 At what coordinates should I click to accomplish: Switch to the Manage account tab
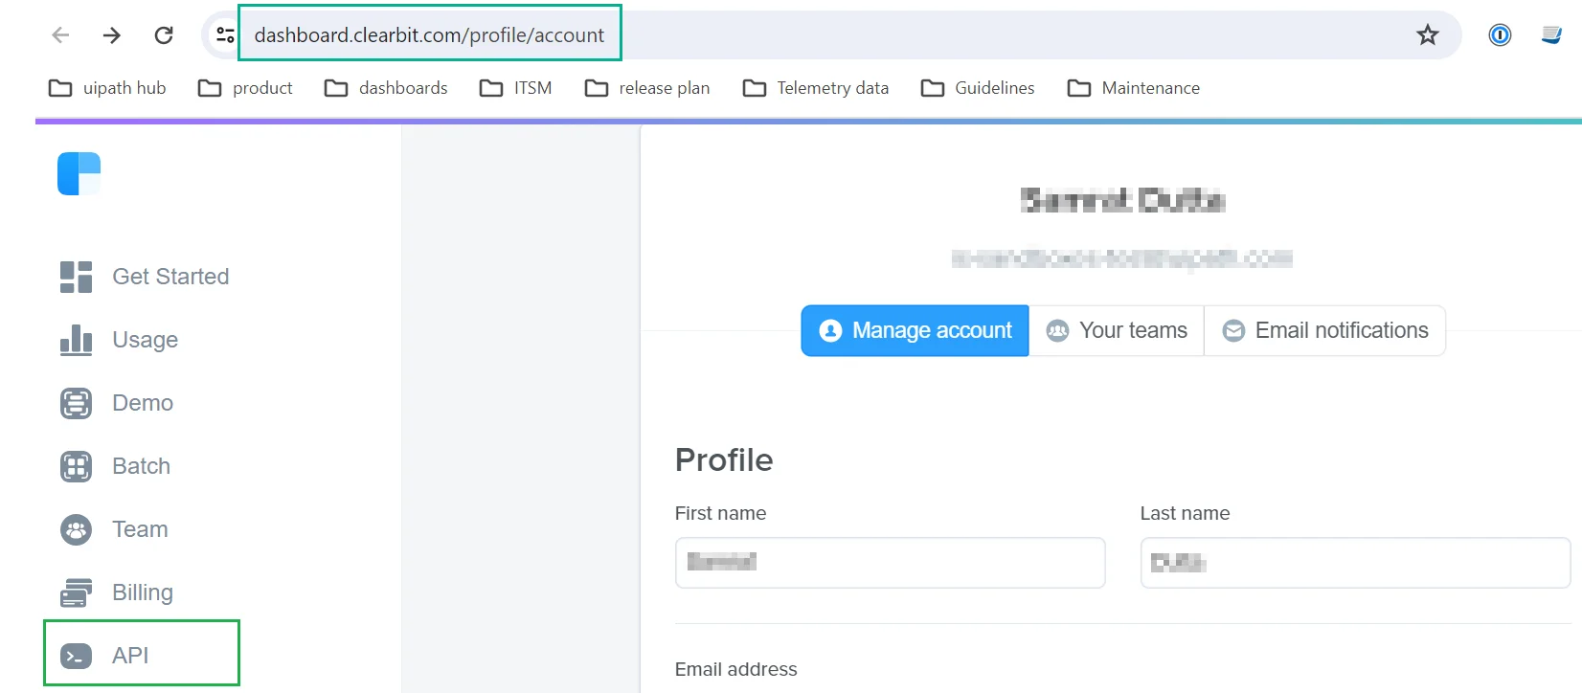pos(915,331)
